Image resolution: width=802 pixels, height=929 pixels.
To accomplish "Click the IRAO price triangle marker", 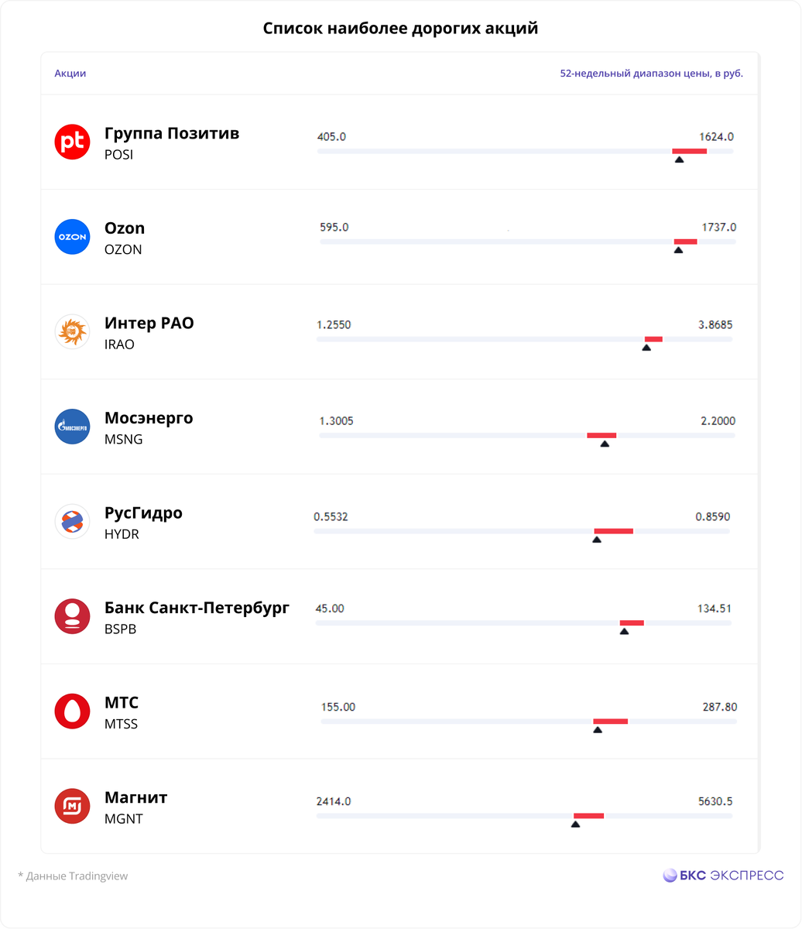I will (x=646, y=347).
